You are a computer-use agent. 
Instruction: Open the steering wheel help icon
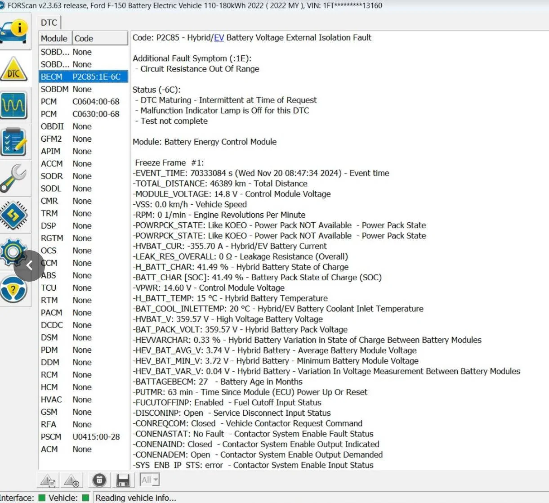pyautogui.click(x=14, y=289)
